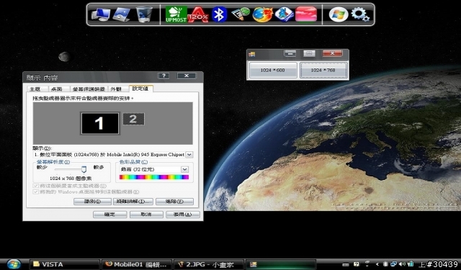
Task: Maximize the small resolution switcher window
Action: [309, 53]
